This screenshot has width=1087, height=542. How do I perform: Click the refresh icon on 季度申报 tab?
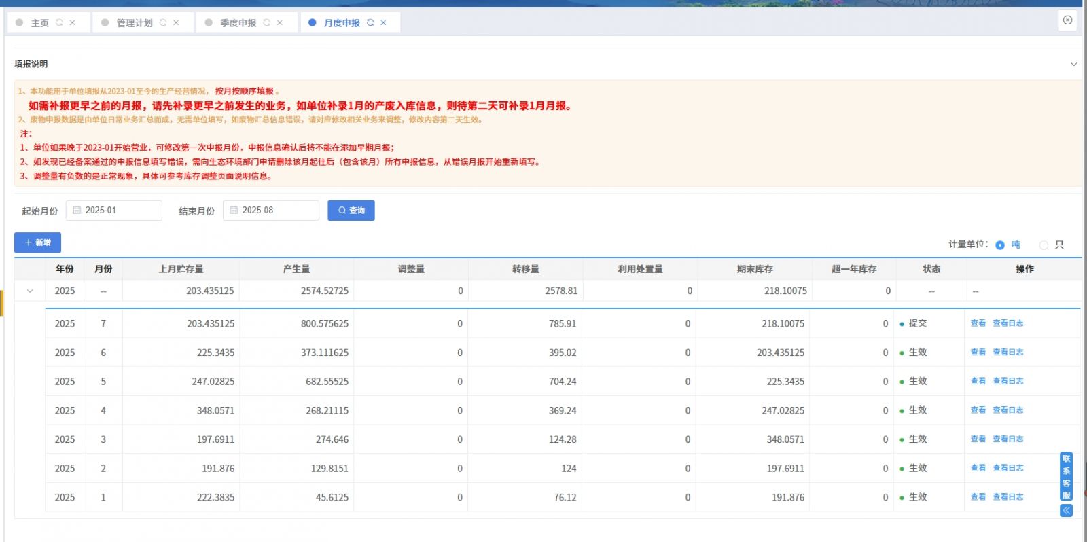click(x=266, y=22)
